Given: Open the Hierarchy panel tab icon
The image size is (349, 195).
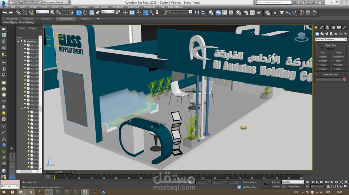Looking at the screenshot, I should point(327,28).
